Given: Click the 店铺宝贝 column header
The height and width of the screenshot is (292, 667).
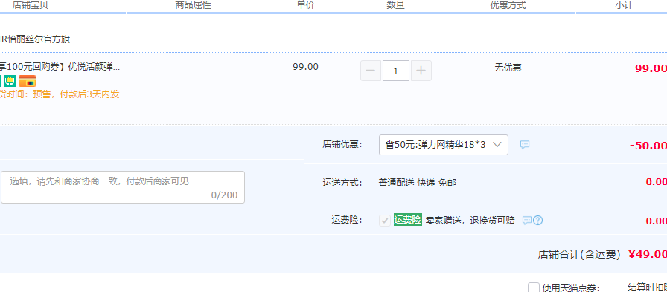Looking at the screenshot, I should point(30,5).
